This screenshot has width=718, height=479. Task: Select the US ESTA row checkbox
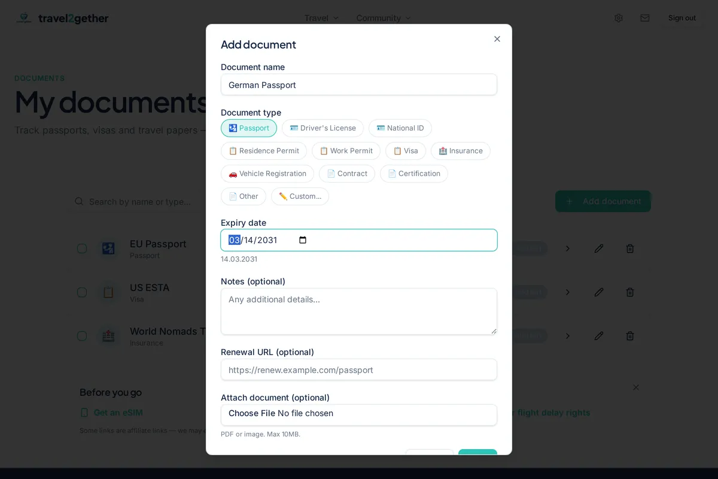click(82, 292)
